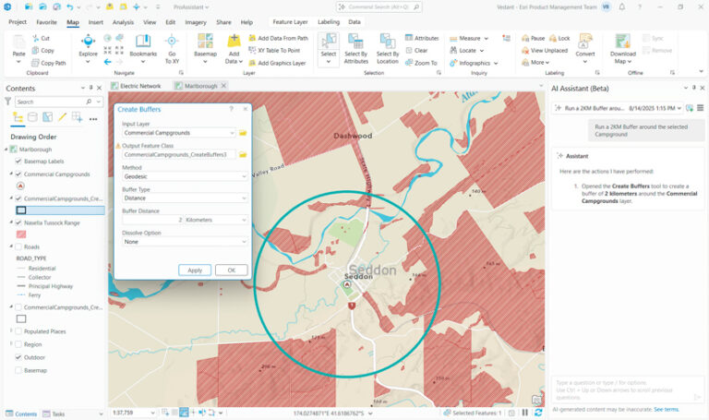Click the Commercial Campgrounds point symbol
The width and height of the screenshot is (709, 420).
tap(20, 186)
